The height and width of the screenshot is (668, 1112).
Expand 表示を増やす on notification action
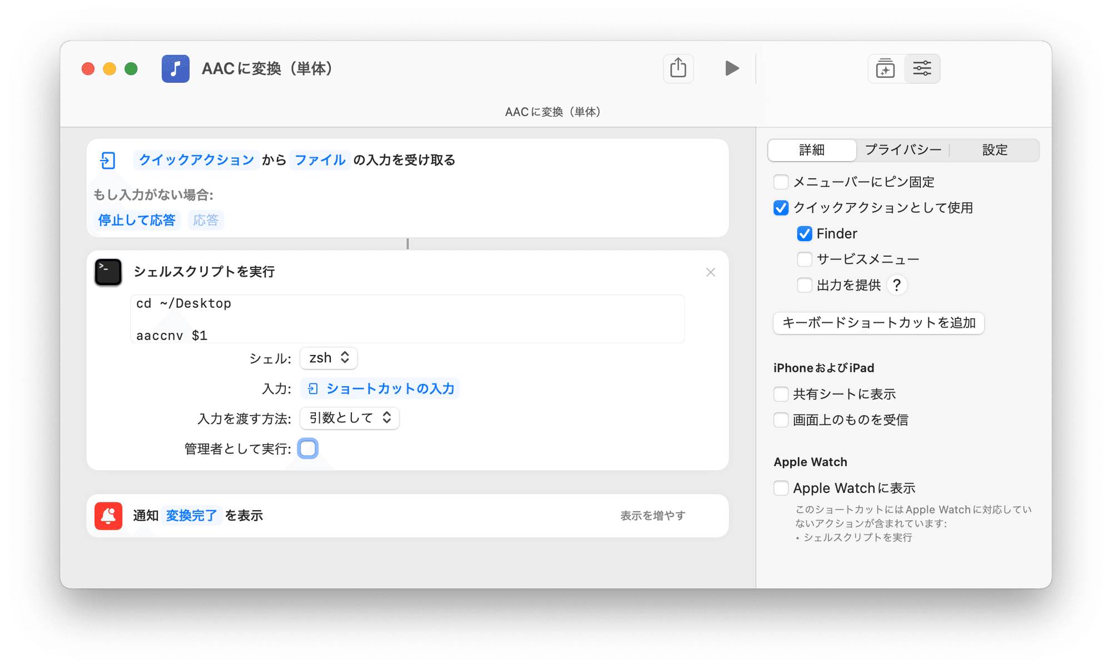(653, 515)
